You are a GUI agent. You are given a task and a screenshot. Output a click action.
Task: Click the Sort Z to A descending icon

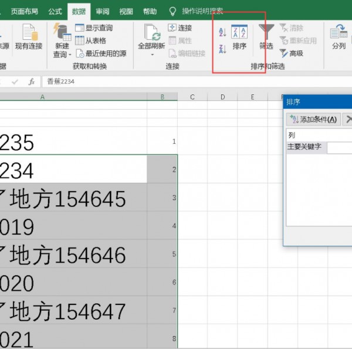[x=222, y=49]
